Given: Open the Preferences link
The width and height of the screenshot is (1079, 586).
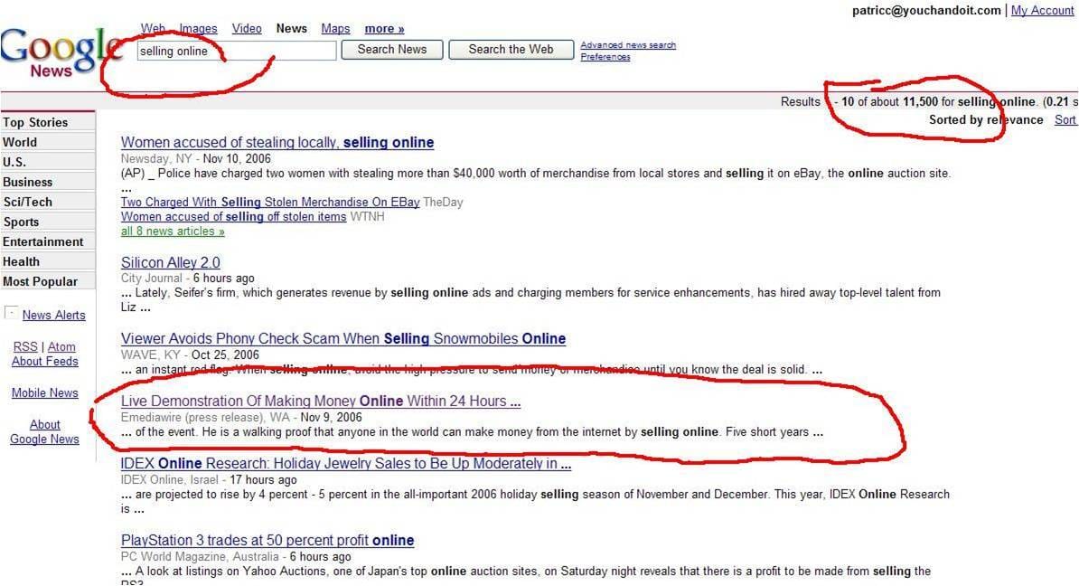Looking at the screenshot, I should click(605, 56).
